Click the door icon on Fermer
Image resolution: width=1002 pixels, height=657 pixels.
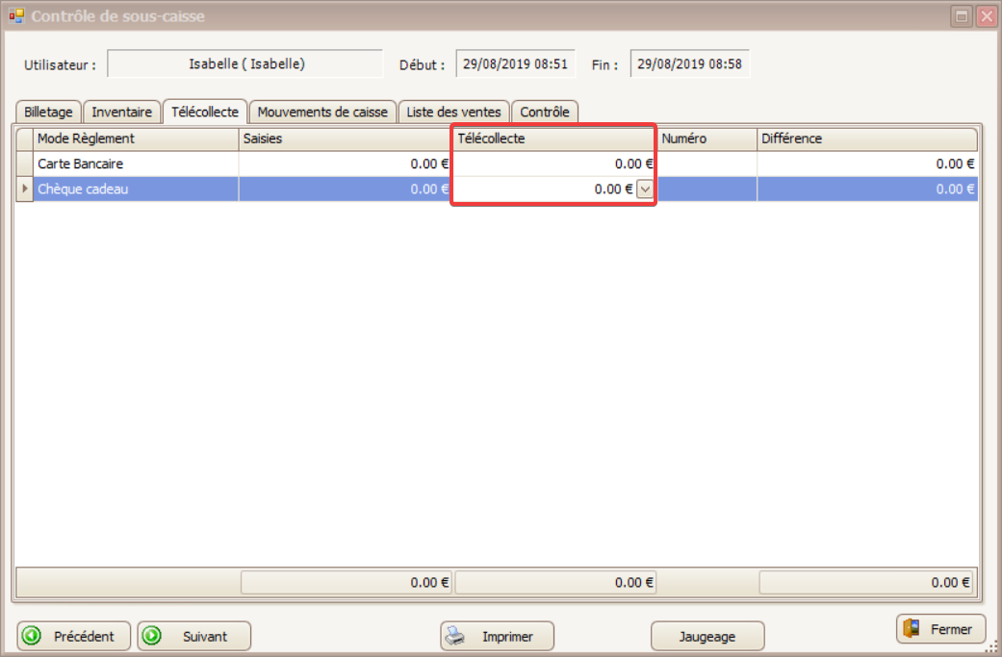[912, 629]
